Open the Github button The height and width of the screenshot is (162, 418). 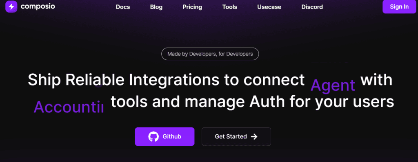pyautogui.click(x=165, y=136)
